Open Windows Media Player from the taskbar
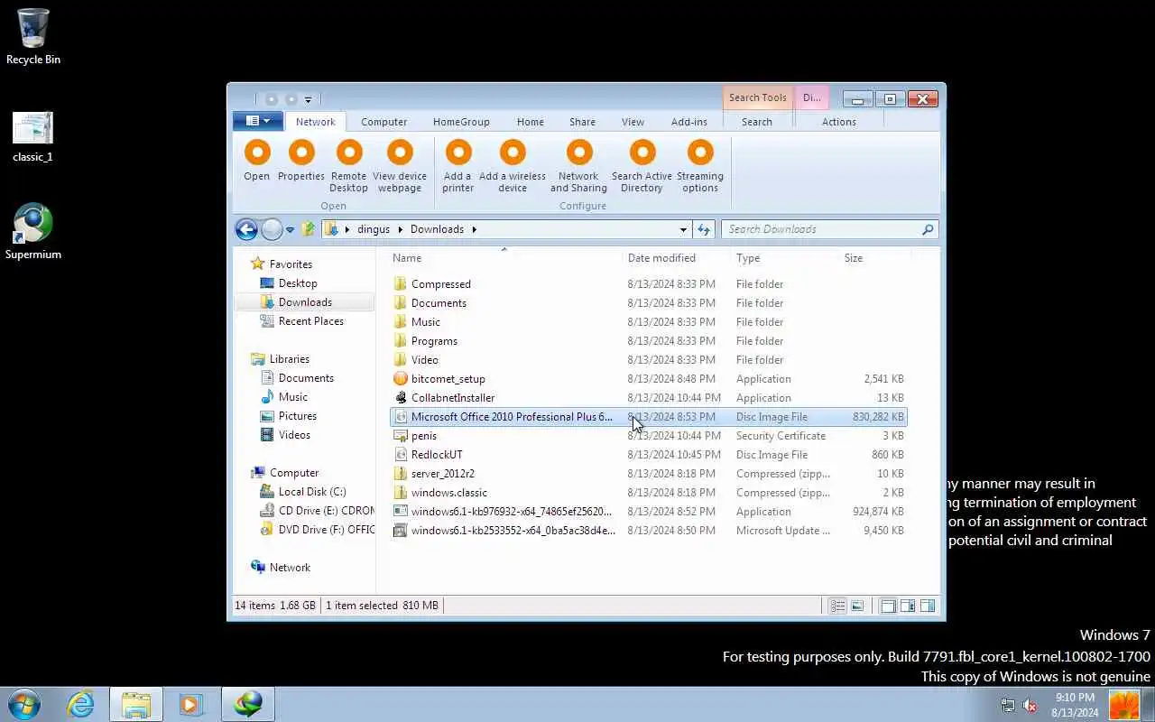Image resolution: width=1155 pixels, height=722 pixels. [190, 704]
